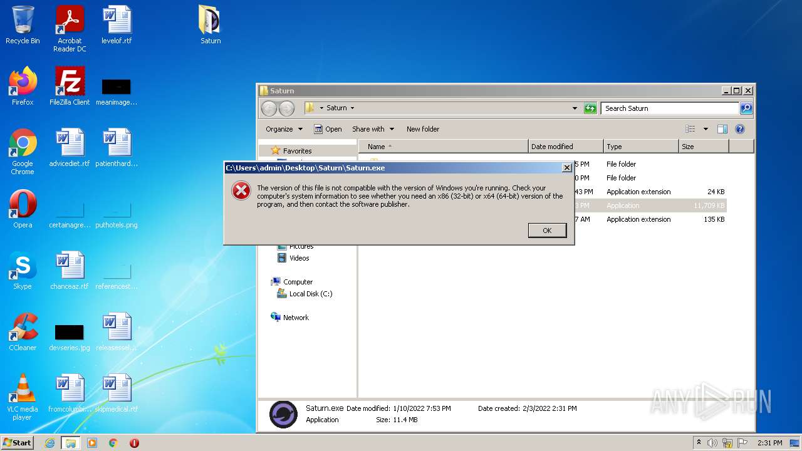This screenshot has width=802, height=451.
Task: Click the Opera icon in the taskbar
Action: (134, 443)
